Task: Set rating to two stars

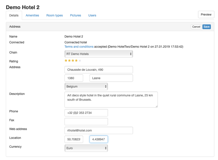Action: [x=69, y=60]
